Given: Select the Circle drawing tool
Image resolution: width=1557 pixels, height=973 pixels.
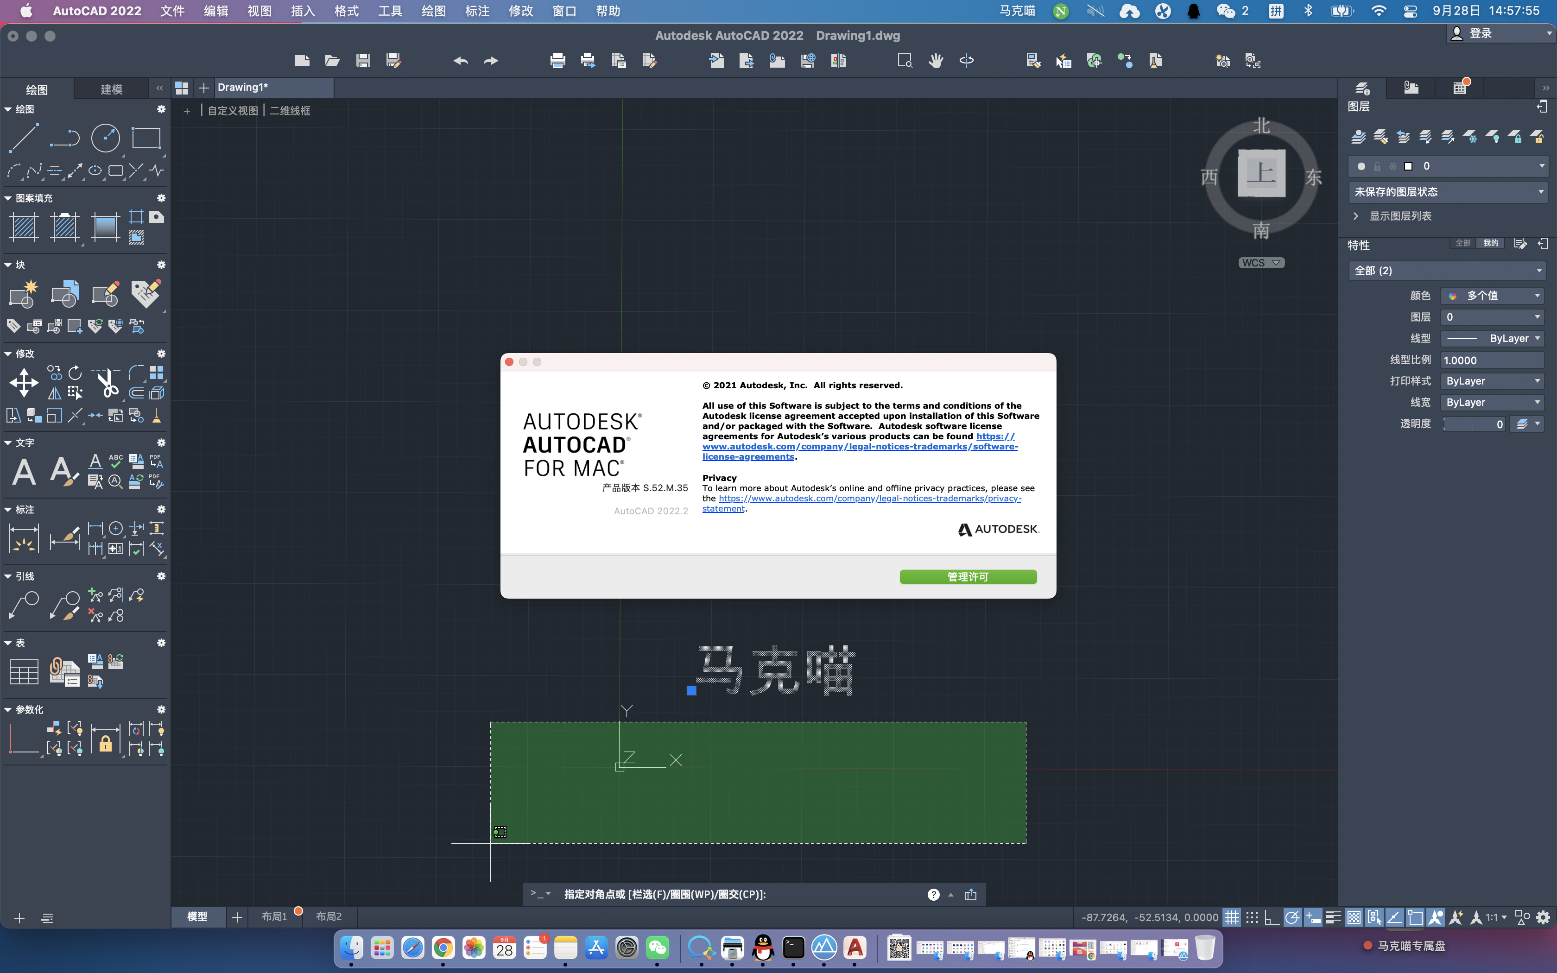Looking at the screenshot, I should (106, 139).
